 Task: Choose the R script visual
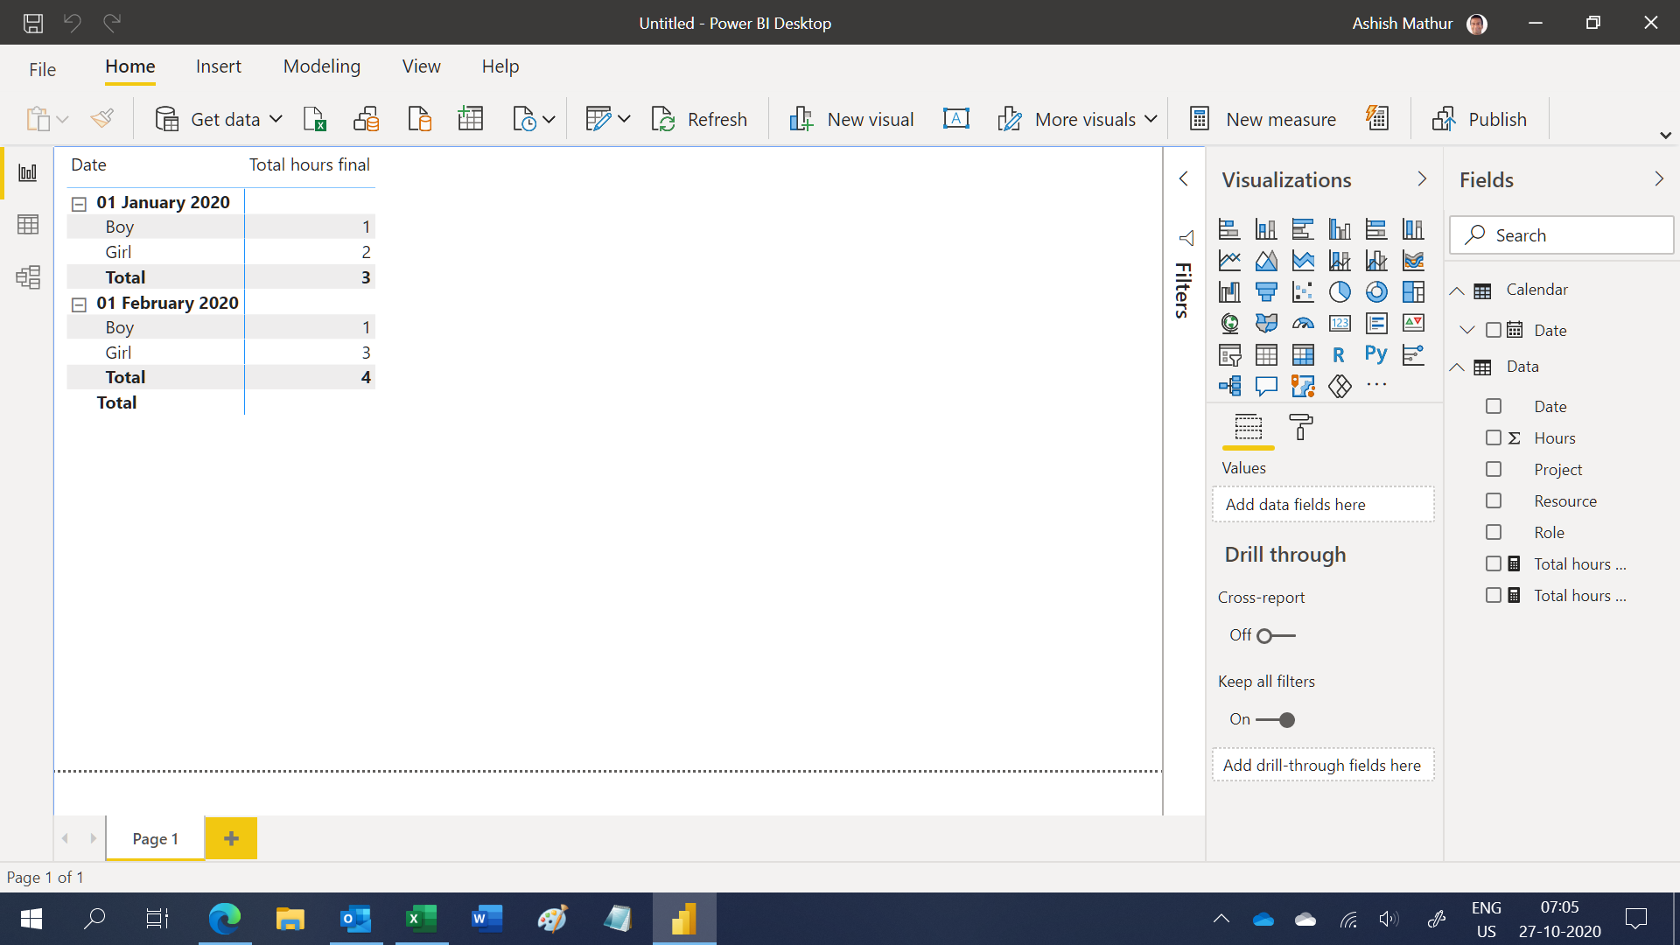[x=1340, y=354]
